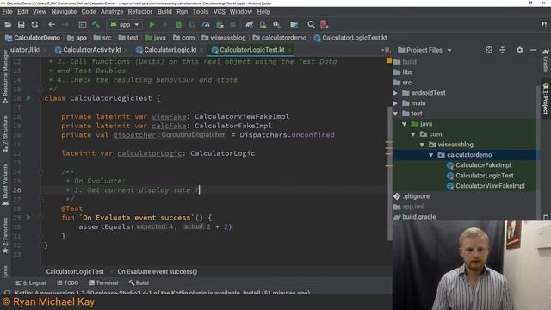The image size is (551, 310).
Task: Open the Build tool window
Action: pos(139,282)
